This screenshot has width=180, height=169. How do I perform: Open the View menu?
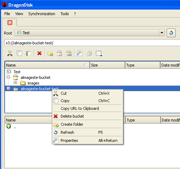coord(19,14)
